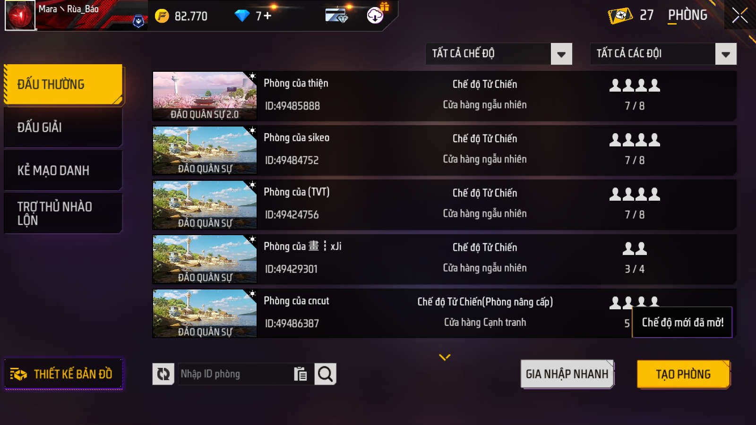Expand more rooms with the yellow chevron
The width and height of the screenshot is (756, 425).
click(445, 357)
